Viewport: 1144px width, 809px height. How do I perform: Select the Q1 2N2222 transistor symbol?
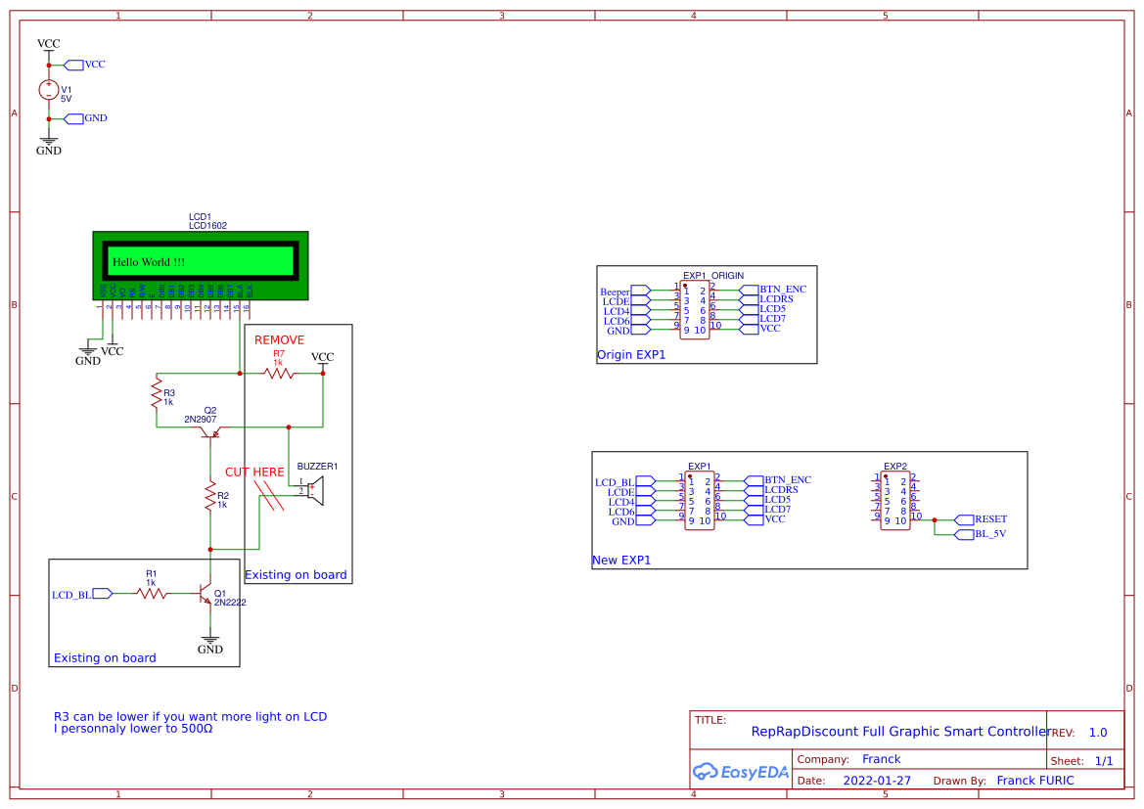point(206,594)
